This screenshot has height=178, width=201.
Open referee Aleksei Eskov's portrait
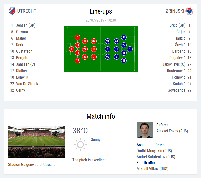[145, 130]
